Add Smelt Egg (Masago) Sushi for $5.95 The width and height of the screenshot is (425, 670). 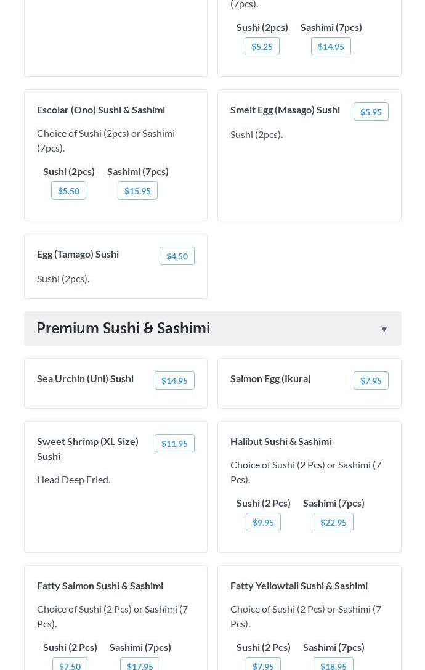tap(371, 112)
